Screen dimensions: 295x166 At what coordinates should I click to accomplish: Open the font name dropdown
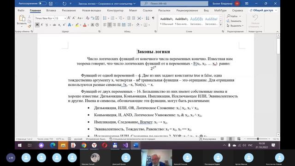click(x=53, y=18)
